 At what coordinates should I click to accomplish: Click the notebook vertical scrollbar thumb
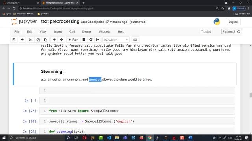(250, 95)
